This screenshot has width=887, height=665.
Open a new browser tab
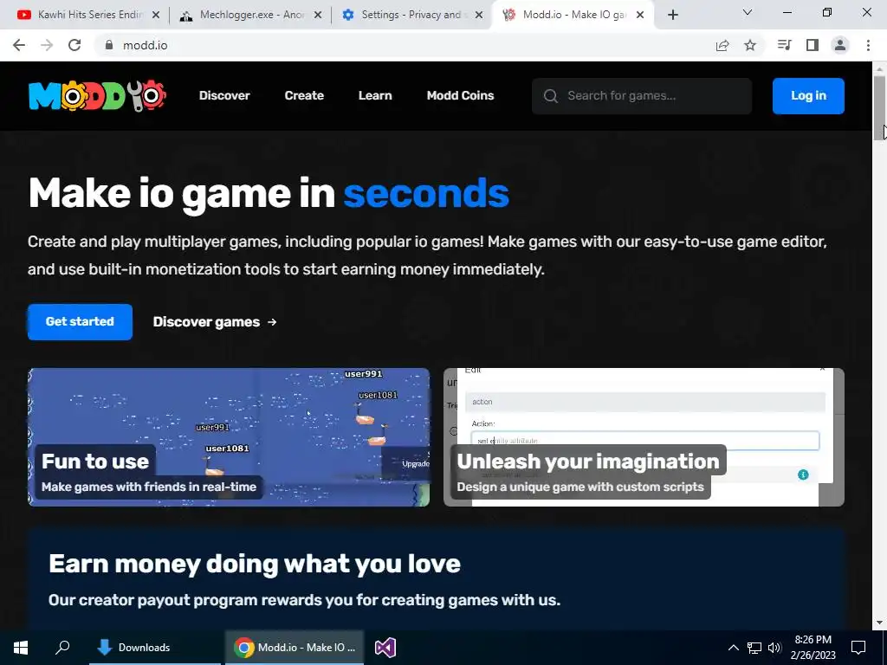click(x=672, y=15)
